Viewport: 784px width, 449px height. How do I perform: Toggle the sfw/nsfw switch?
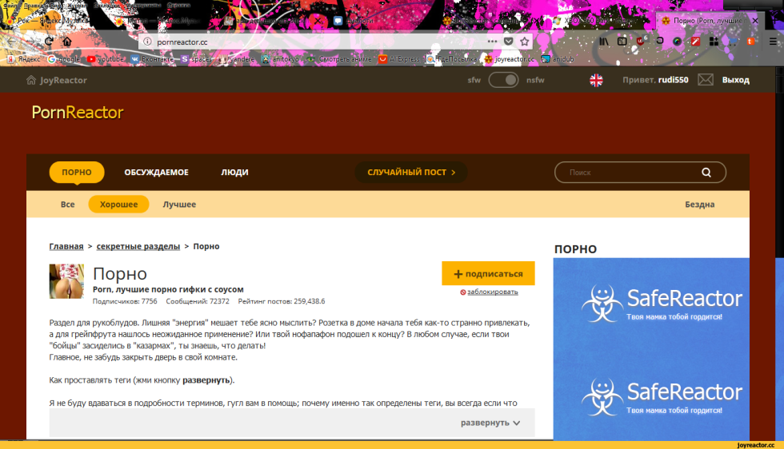[x=503, y=80]
